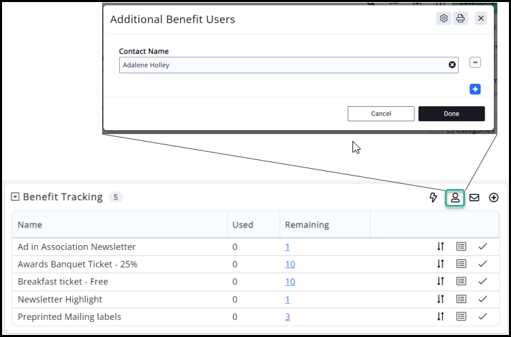Click the Cancel button
Image resolution: width=511 pixels, height=337 pixels.
(380, 114)
